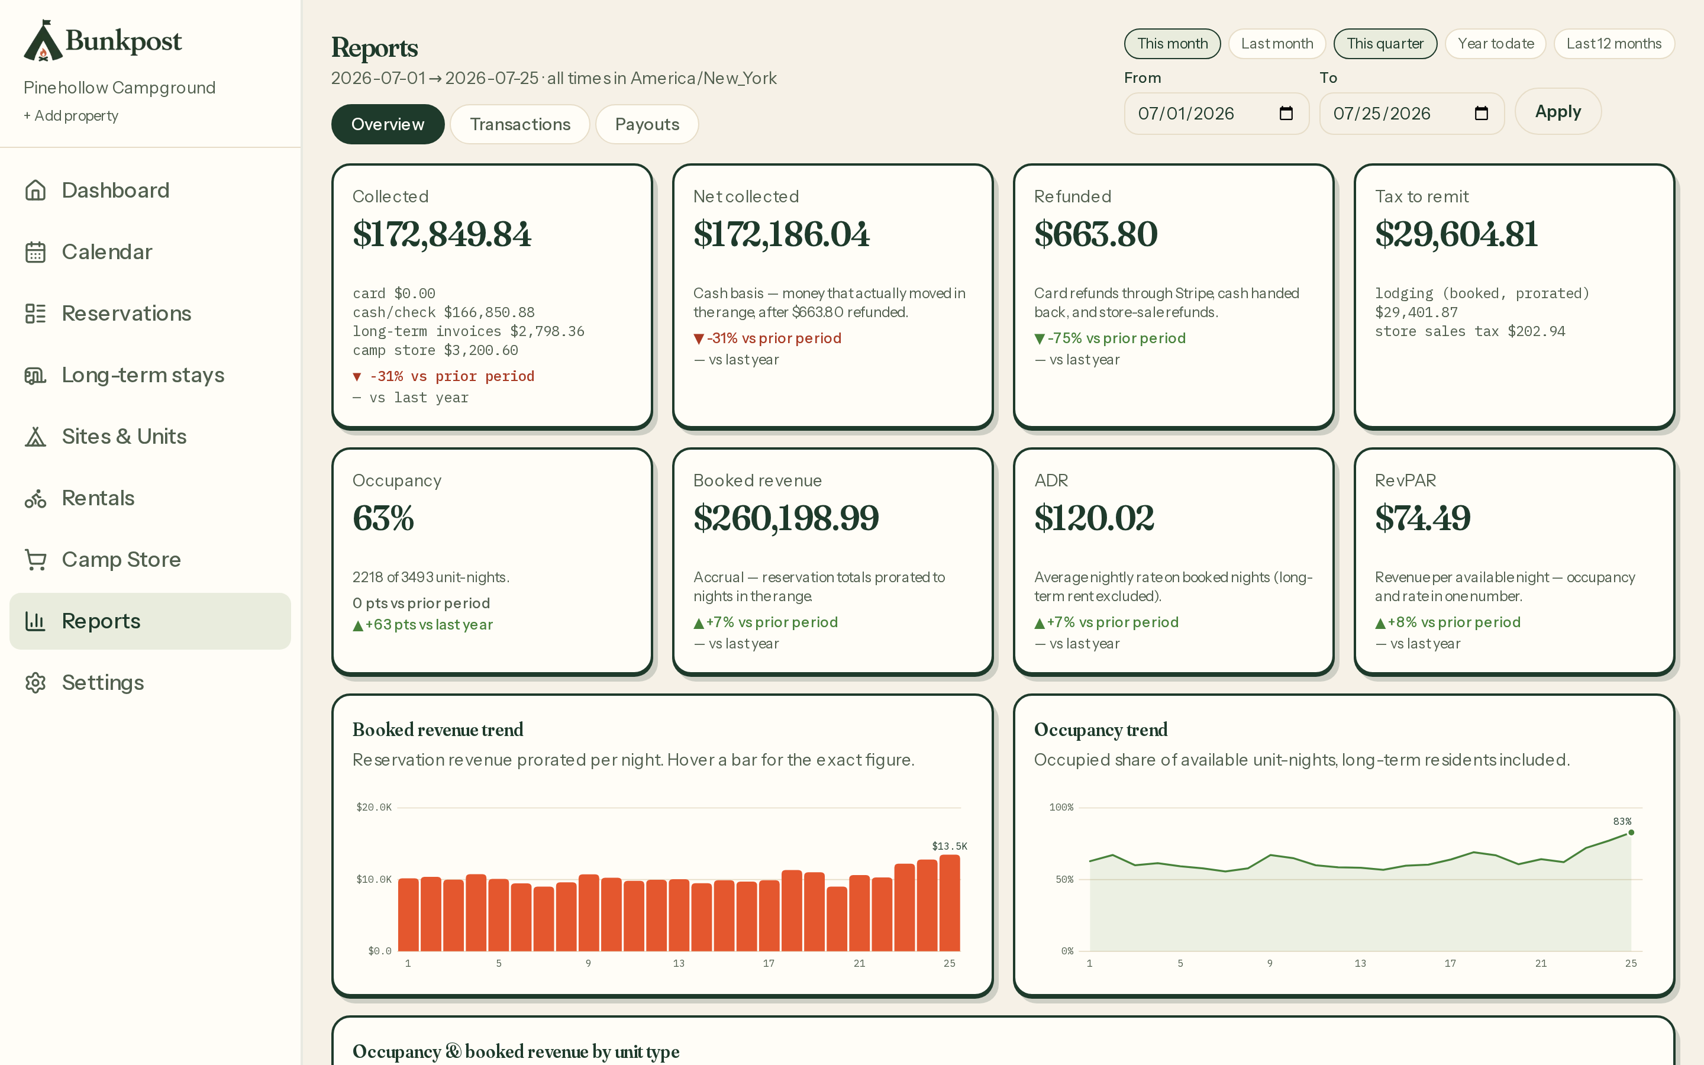Go to the Calendar section
Viewport: 1704px width, 1065px height.
[x=150, y=251]
